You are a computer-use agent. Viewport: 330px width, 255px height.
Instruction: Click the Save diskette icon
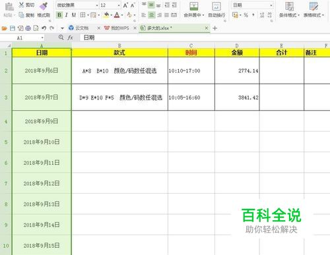coord(13,28)
